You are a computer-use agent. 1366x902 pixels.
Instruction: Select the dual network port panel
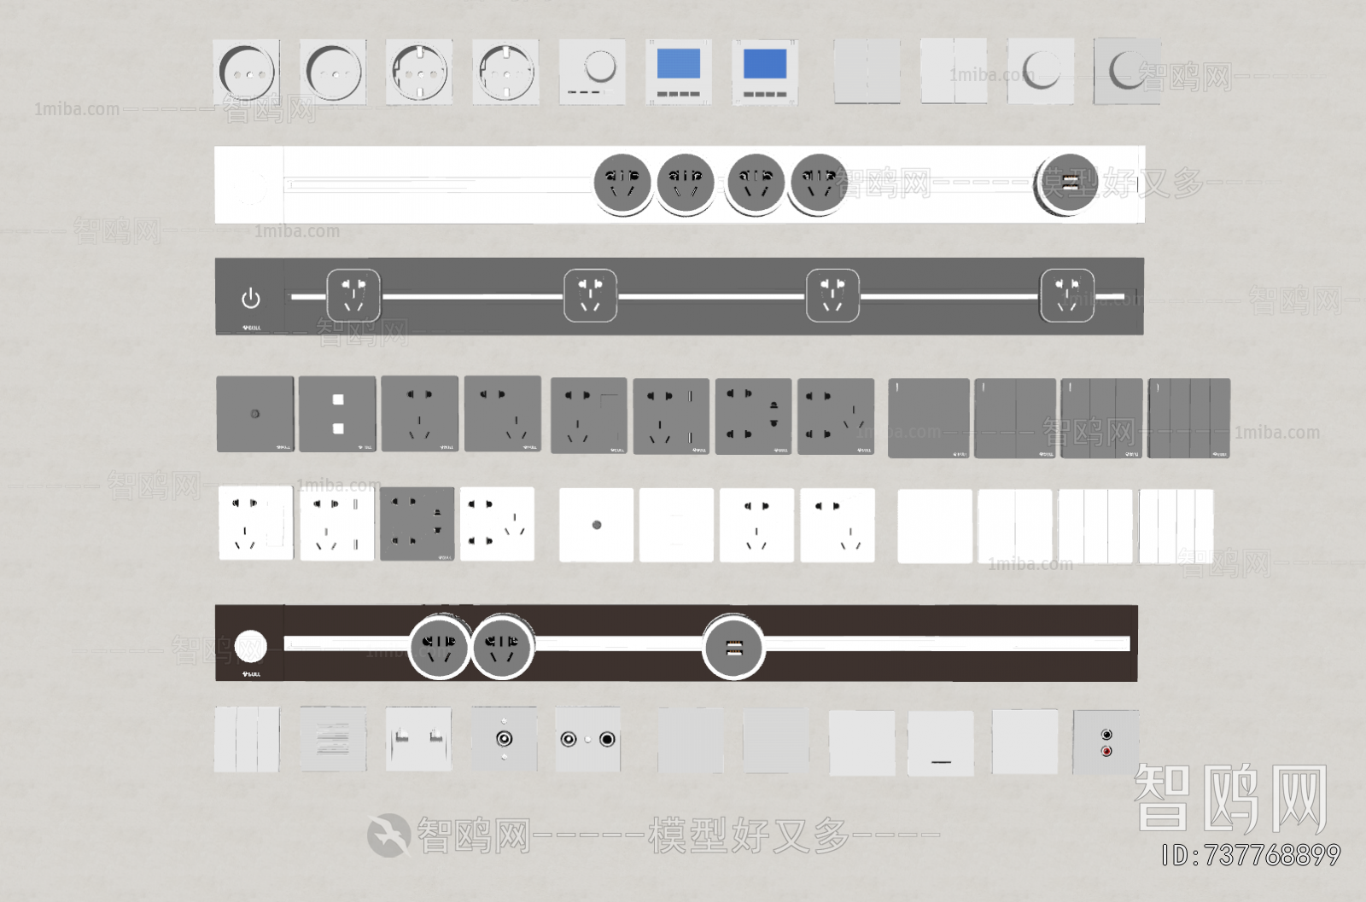[417, 739]
